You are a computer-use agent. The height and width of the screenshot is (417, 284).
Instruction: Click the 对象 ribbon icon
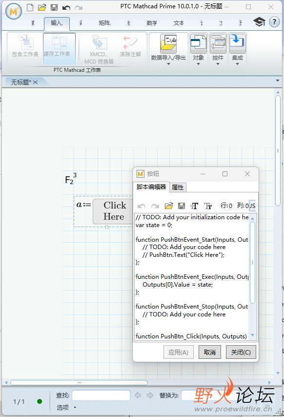[198, 43]
